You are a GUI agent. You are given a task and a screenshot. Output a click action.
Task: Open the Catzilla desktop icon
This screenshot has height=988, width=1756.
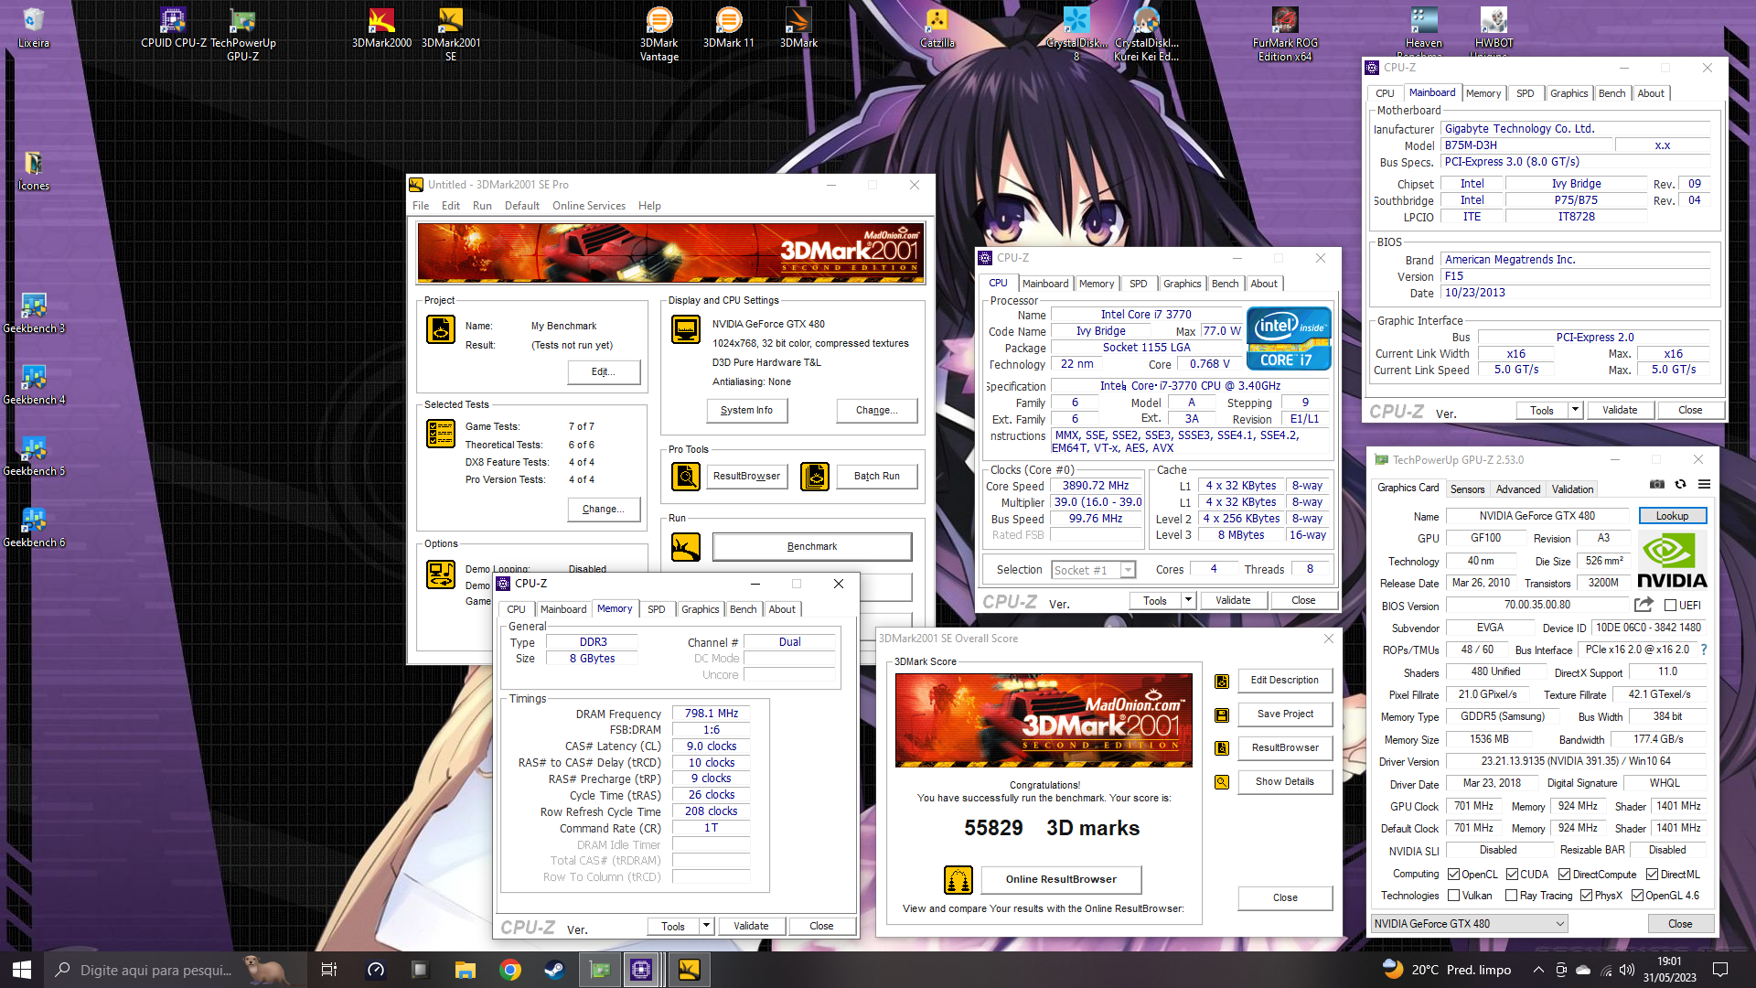(x=937, y=28)
